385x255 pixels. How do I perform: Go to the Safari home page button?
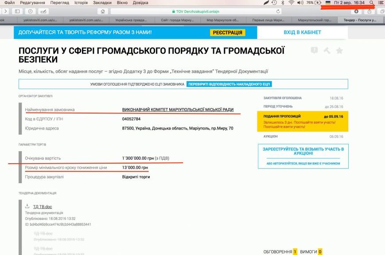103,11
